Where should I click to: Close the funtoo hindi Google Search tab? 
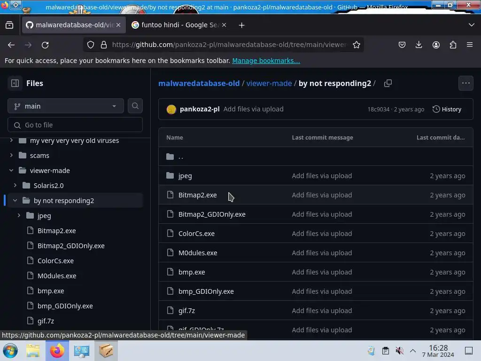click(x=224, y=25)
